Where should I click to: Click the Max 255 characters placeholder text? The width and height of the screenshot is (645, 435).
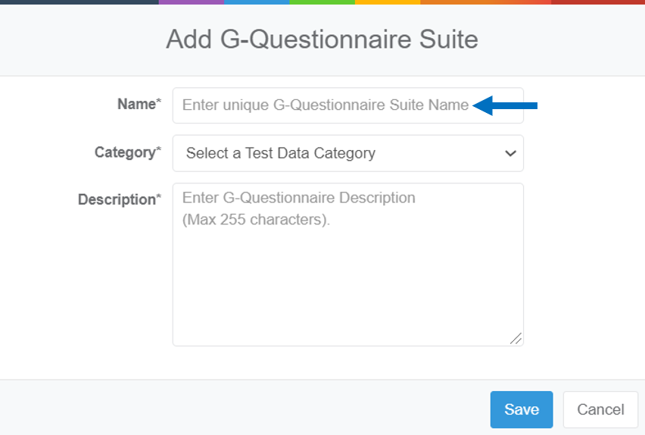(x=256, y=220)
